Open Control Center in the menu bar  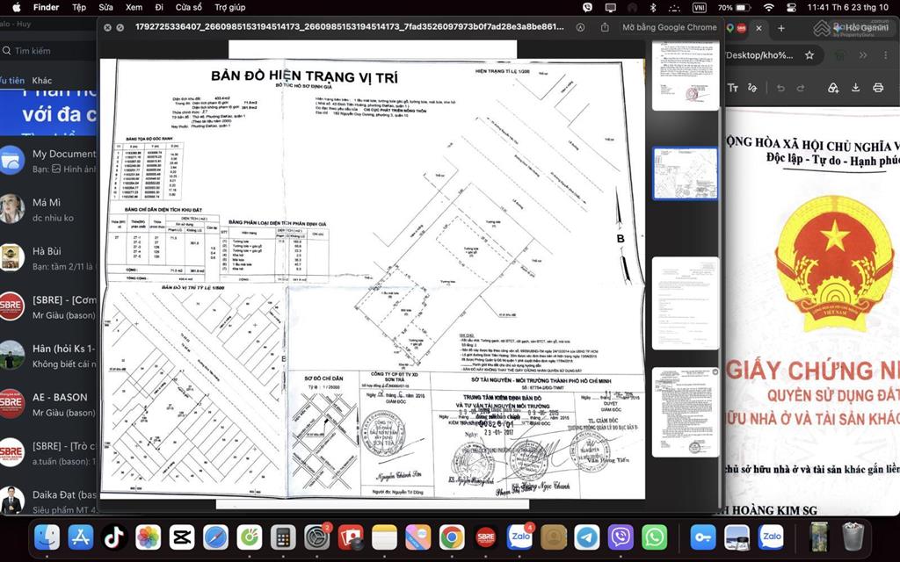tap(791, 7)
